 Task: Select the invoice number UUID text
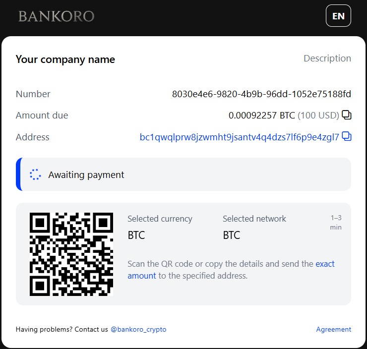[261, 94]
